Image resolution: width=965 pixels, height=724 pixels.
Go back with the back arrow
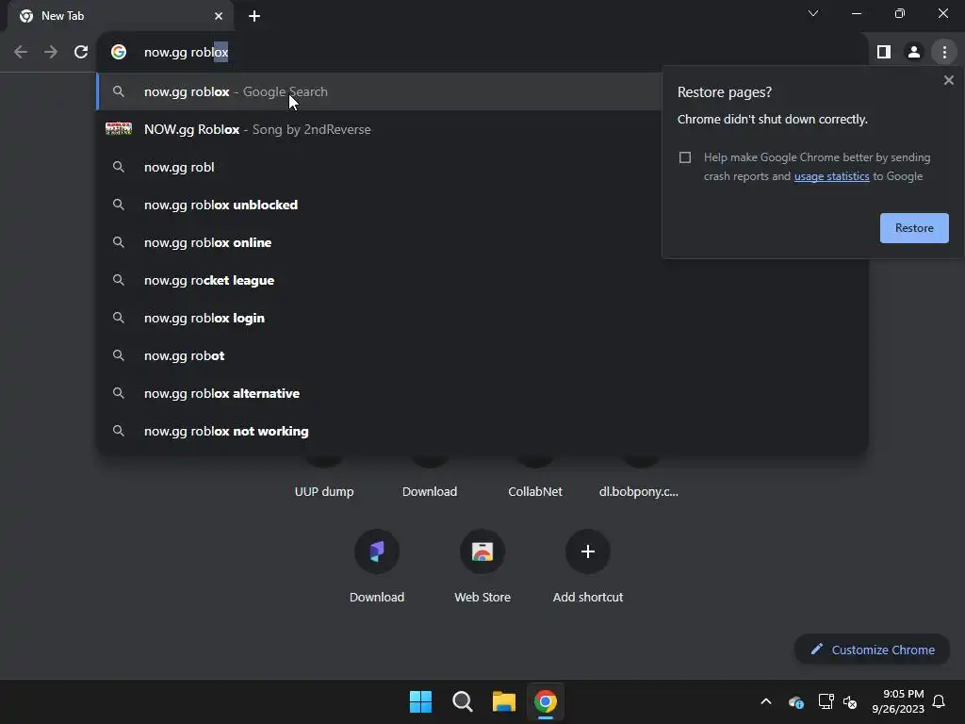[21, 53]
